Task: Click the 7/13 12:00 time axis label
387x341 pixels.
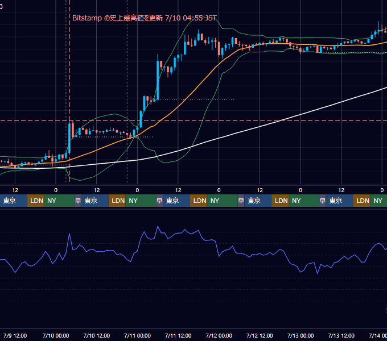Action: 341,335
